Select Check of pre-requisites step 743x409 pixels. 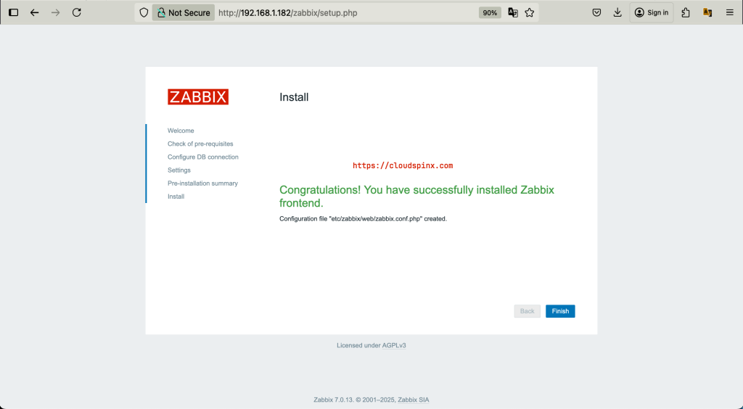pos(200,144)
